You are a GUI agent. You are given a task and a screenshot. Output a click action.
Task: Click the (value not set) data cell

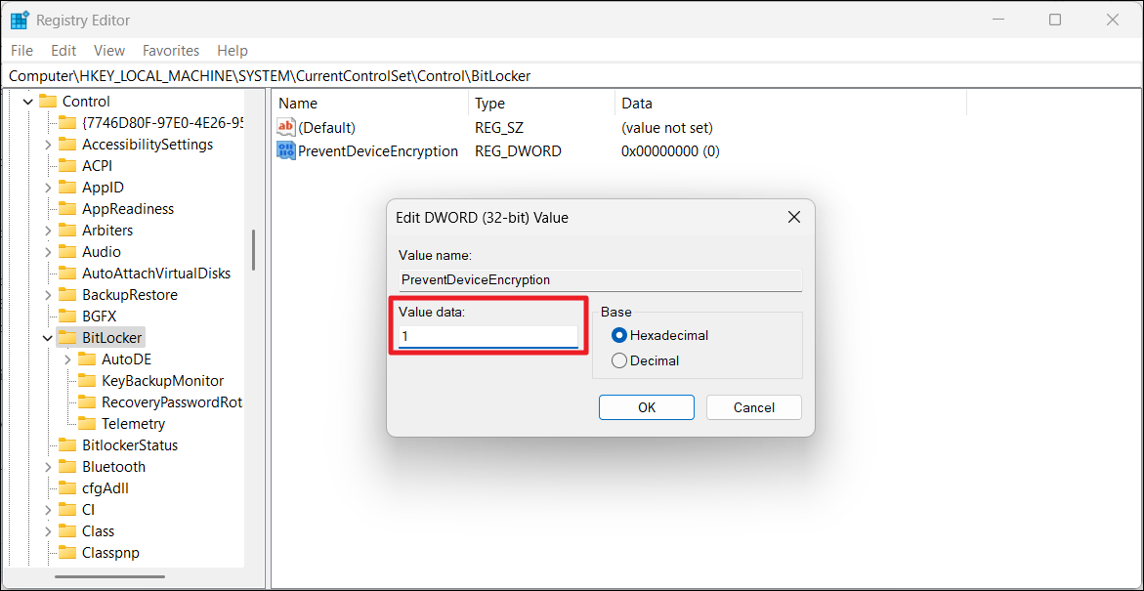(667, 128)
